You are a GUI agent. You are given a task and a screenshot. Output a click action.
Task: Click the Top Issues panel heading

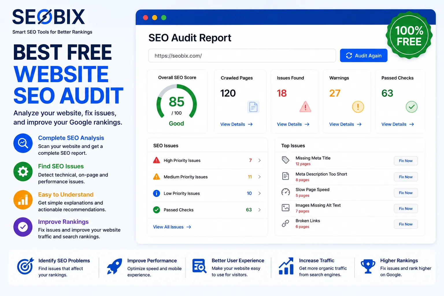point(293,146)
